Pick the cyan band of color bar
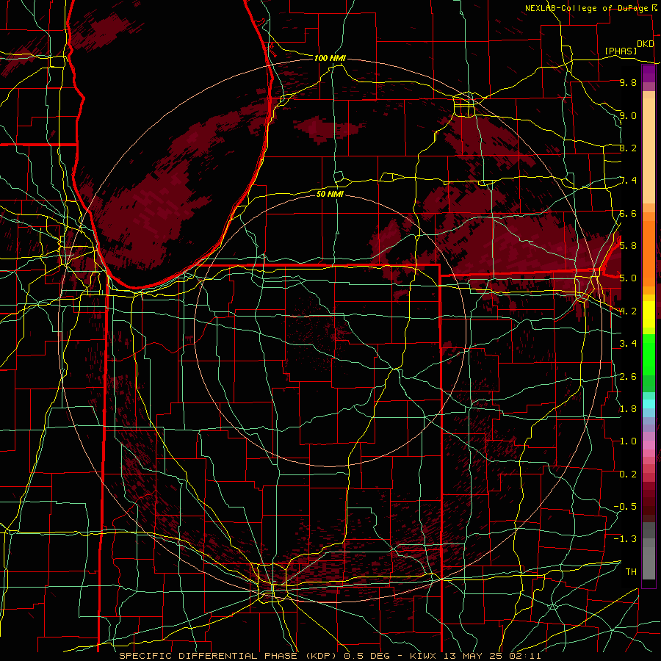 (x=649, y=403)
